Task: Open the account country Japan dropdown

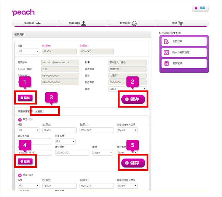Action: [127, 89]
